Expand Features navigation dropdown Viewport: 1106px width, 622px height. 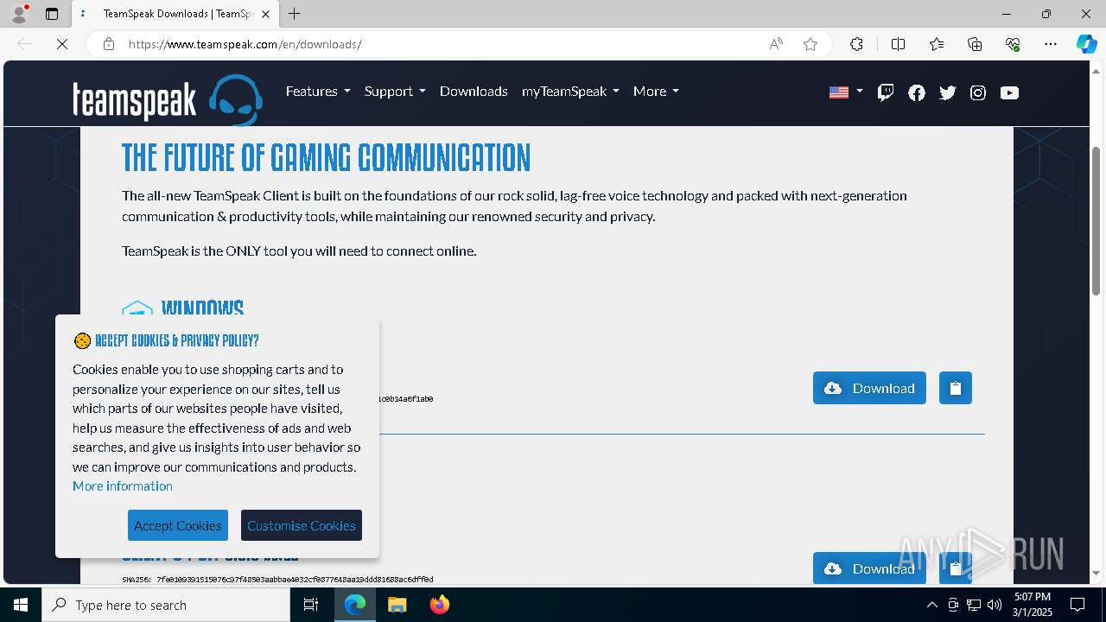(x=318, y=92)
